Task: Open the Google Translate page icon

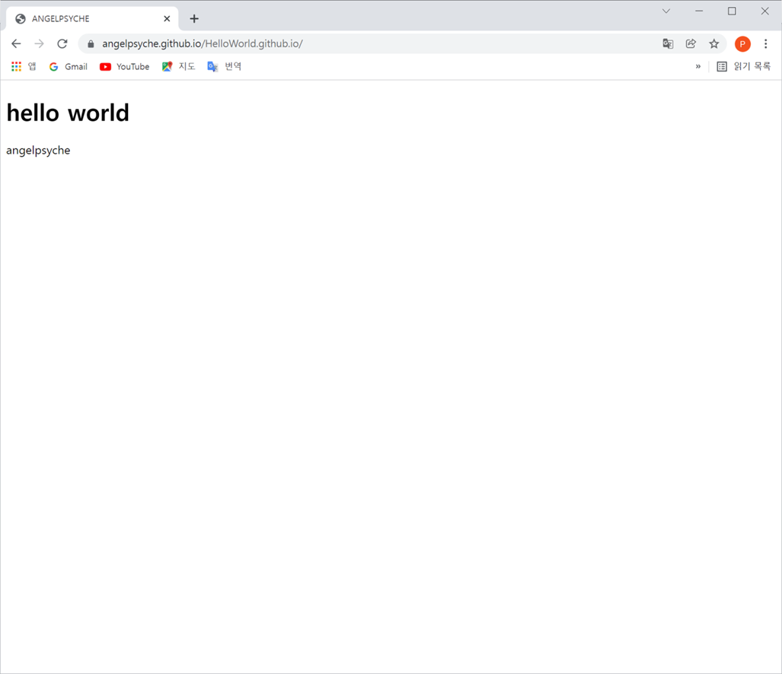Action: pos(668,44)
